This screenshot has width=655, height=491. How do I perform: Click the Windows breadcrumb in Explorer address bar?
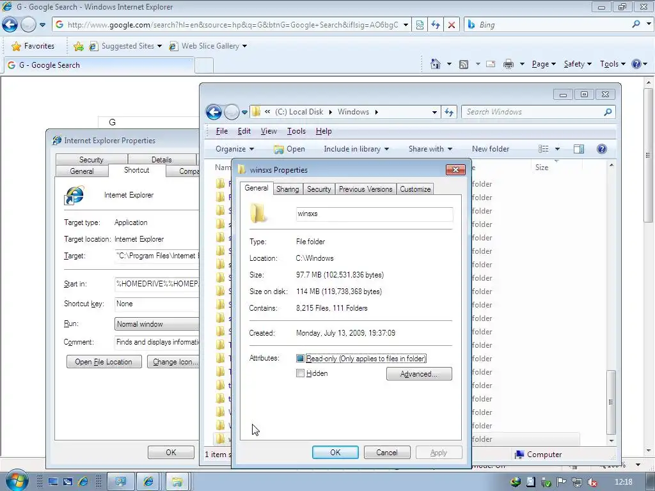click(353, 112)
